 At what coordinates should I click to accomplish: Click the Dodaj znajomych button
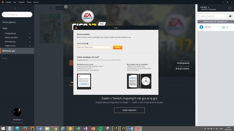coord(129,110)
